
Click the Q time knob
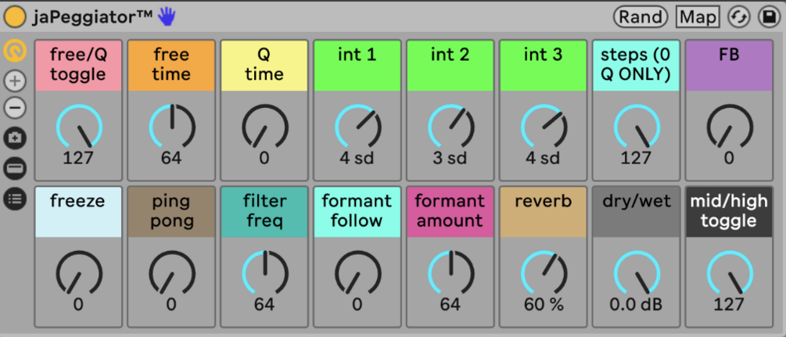(x=264, y=127)
